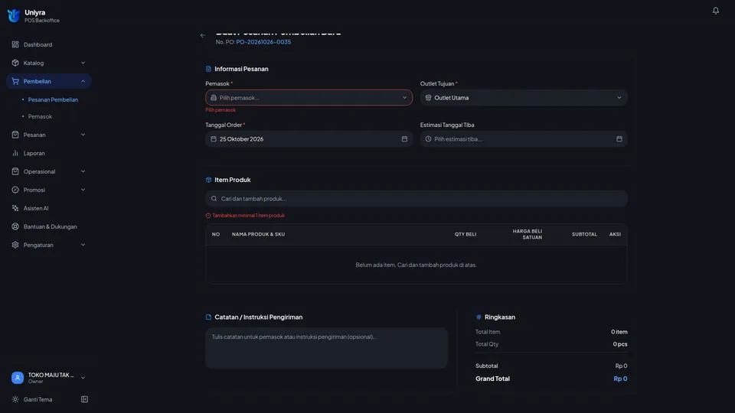
Task: Expand the Operasional menu chevron
Action: coord(83,171)
